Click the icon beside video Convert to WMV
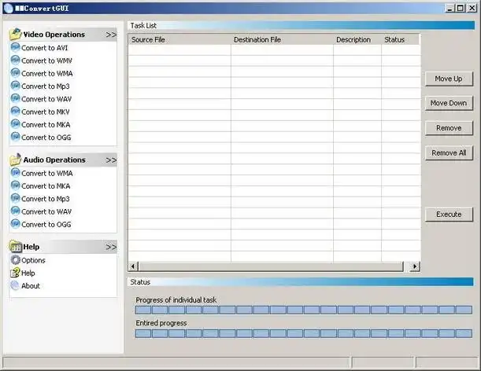The image size is (481, 371). tap(15, 60)
